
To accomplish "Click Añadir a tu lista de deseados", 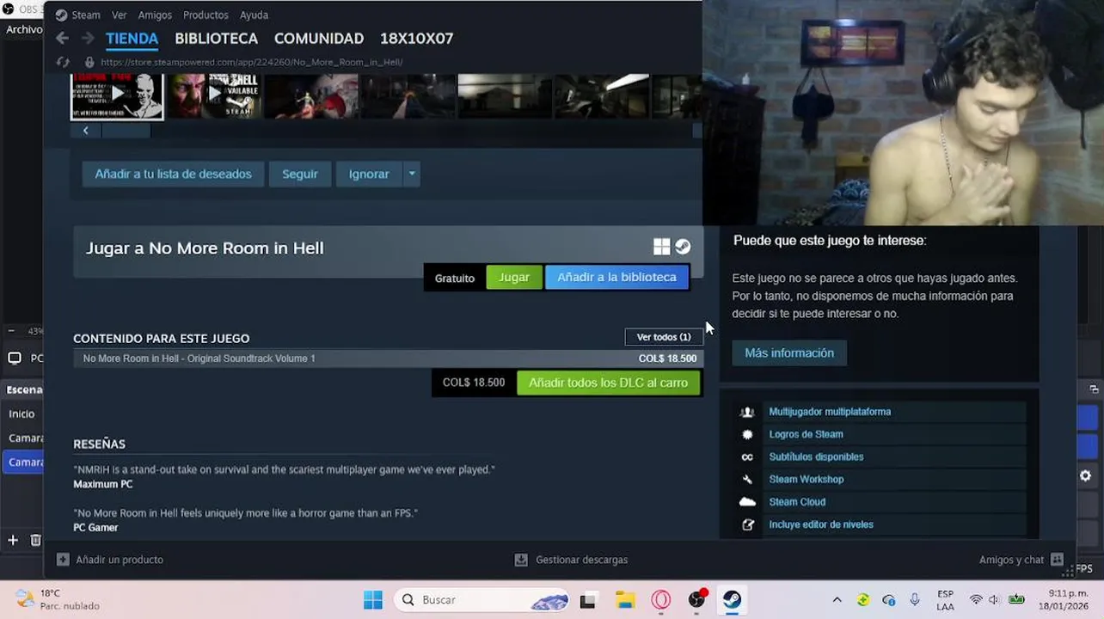I will point(173,174).
